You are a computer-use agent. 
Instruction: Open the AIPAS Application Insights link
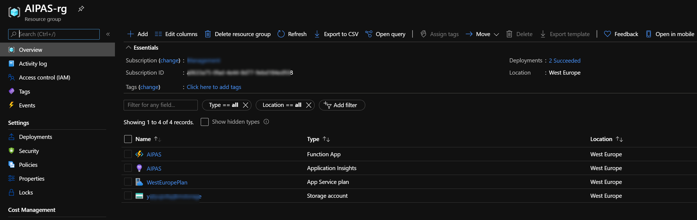(154, 169)
